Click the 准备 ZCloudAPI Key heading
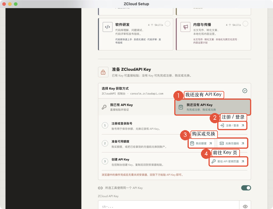Screen dimensions: 273x209 point(131,69)
